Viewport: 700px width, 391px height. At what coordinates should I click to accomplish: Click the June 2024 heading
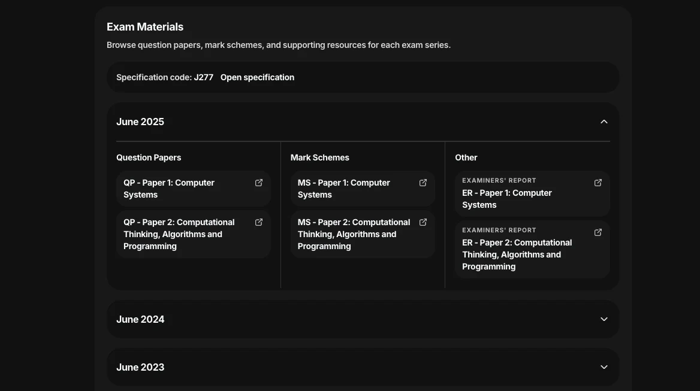click(x=140, y=319)
